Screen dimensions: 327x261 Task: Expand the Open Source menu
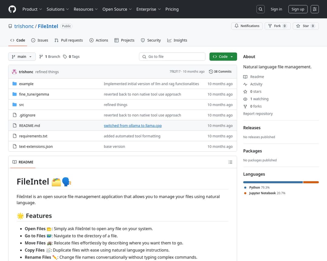117,9
